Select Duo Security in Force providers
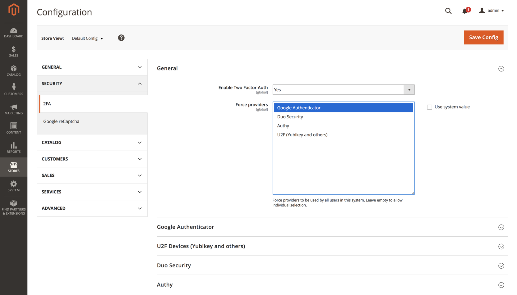 pyautogui.click(x=343, y=117)
